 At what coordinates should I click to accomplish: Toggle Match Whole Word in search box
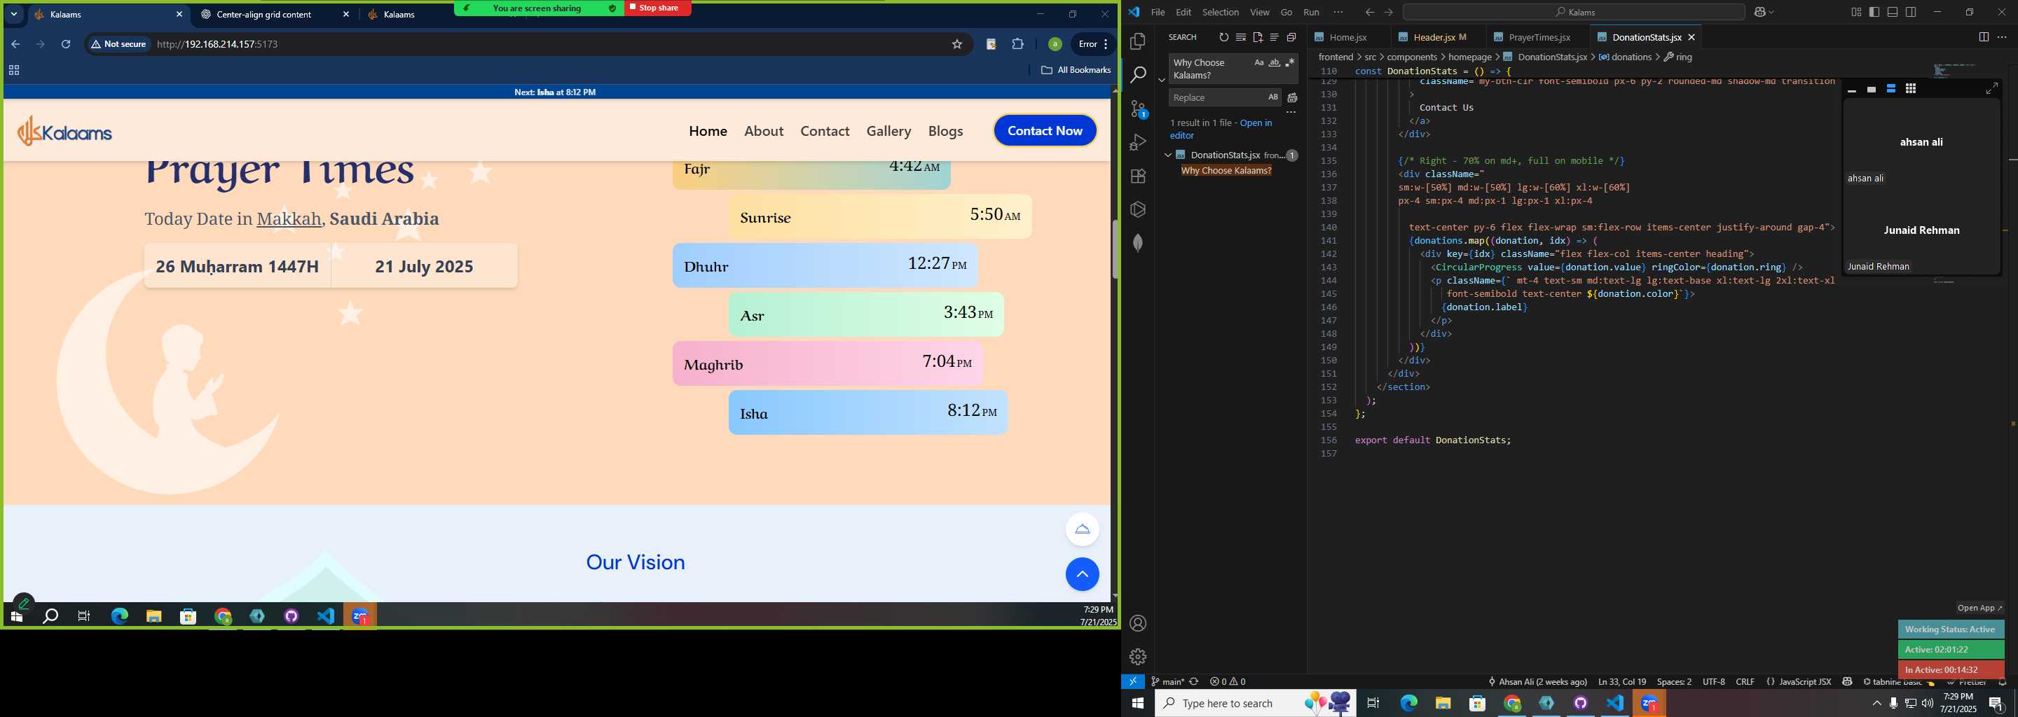(x=1275, y=62)
